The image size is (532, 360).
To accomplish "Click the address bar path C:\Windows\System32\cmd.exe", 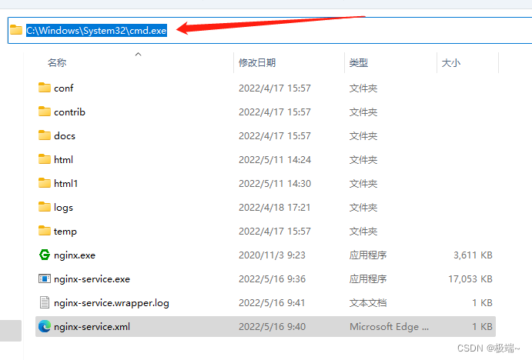I will (x=96, y=31).
